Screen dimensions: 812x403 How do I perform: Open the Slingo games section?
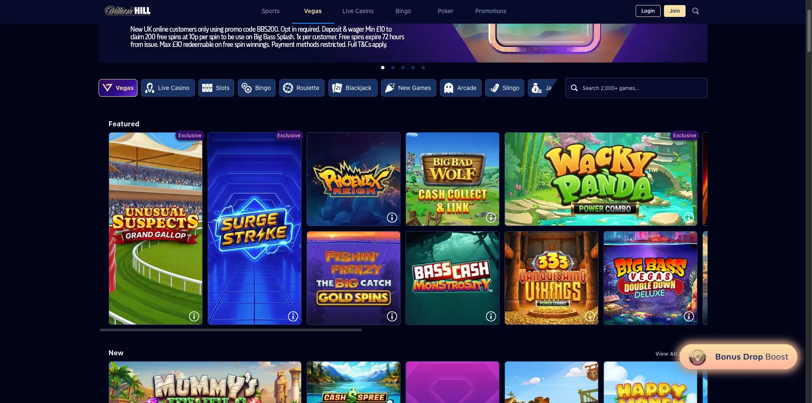pos(505,88)
